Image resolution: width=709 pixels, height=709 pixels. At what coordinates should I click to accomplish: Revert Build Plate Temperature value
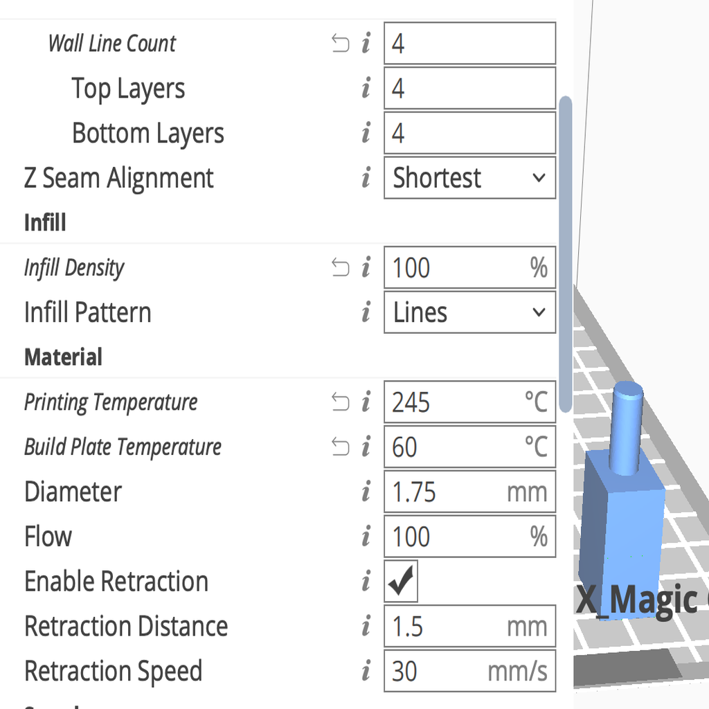(340, 447)
